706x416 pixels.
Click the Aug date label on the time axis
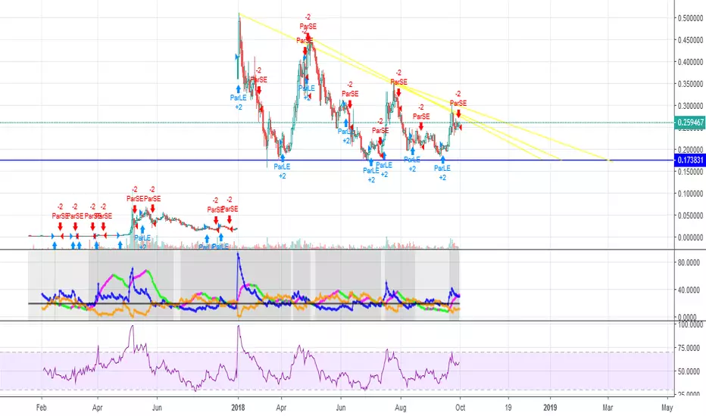(x=400, y=408)
